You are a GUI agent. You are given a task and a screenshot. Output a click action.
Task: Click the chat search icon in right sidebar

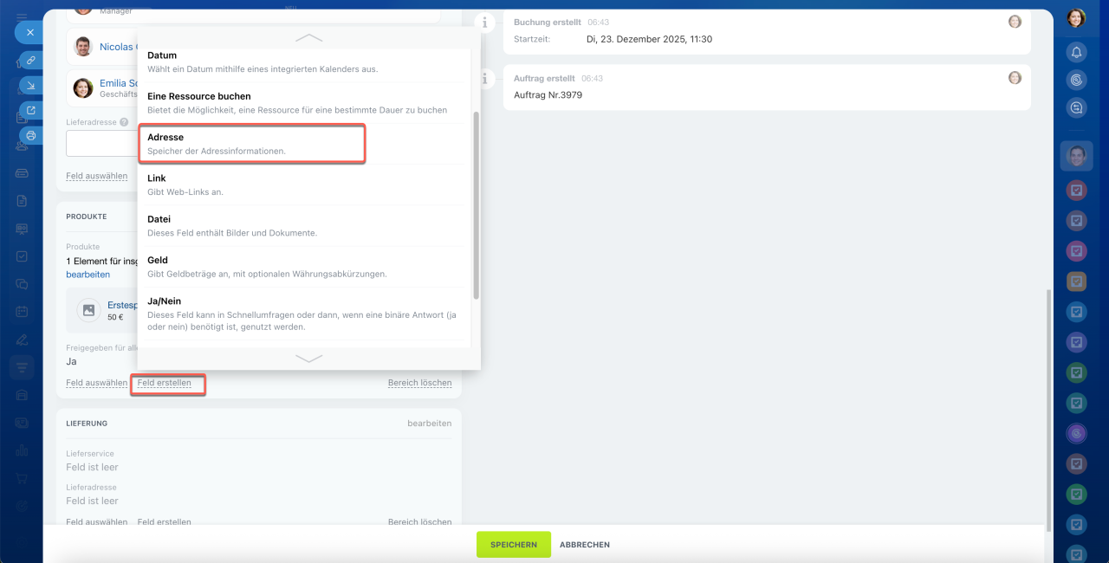tap(1076, 108)
